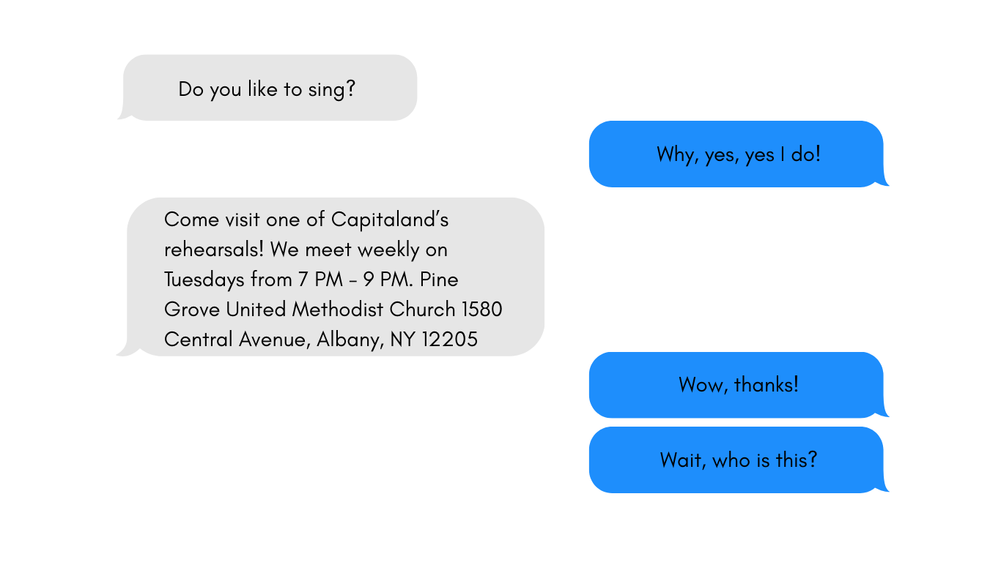Select the "Why, yes, yes I do!" blue bubble

click(x=739, y=154)
